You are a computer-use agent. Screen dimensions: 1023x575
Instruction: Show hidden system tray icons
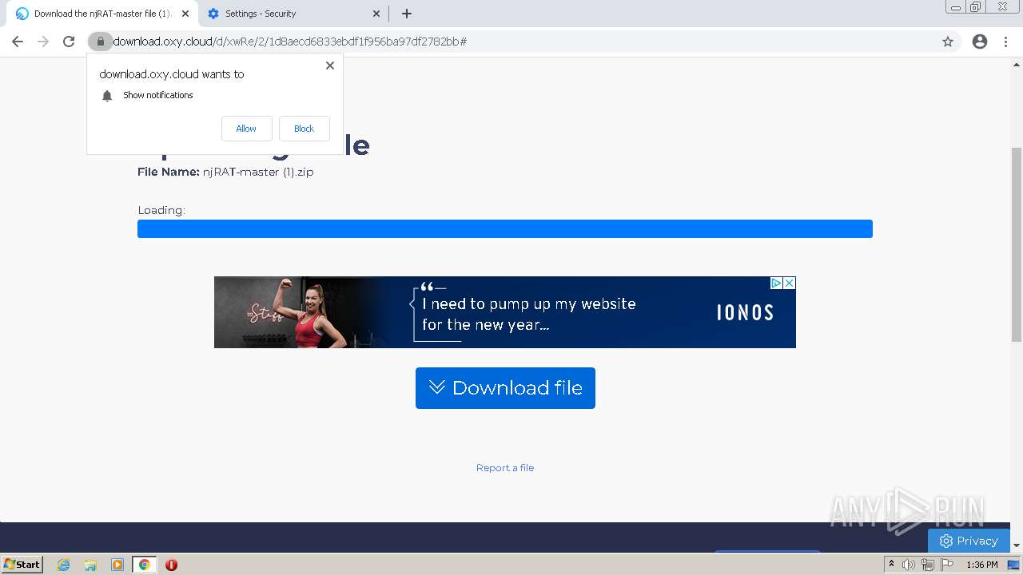891,565
